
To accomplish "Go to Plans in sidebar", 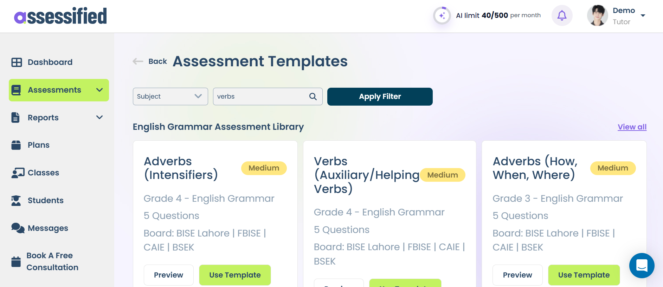I will click(x=38, y=145).
